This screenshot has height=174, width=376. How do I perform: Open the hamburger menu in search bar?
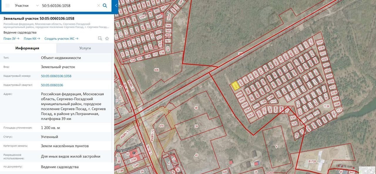tap(8, 6)
